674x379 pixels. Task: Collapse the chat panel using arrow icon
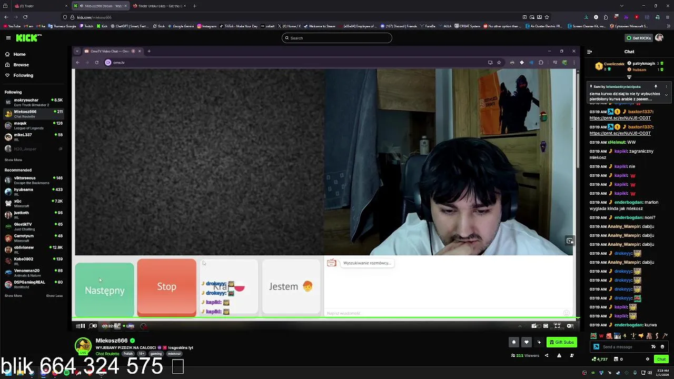[x=589, y=52]
